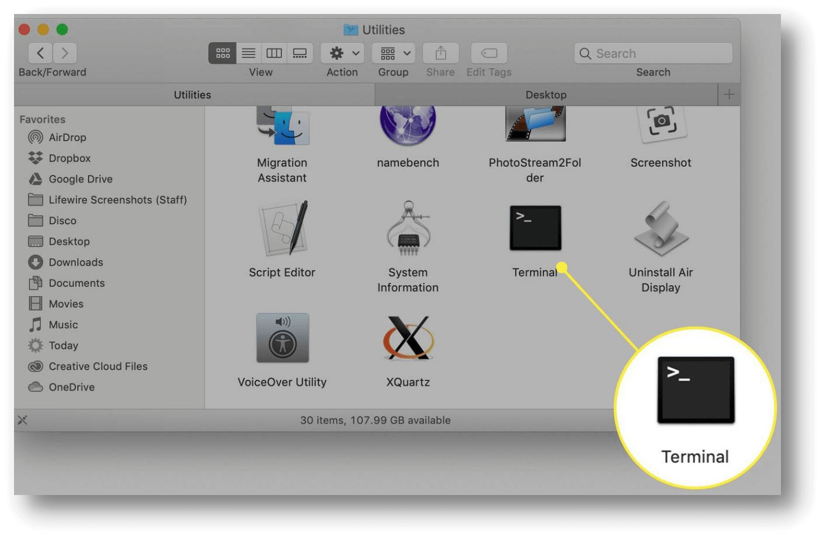Screen dimensions: 823x537
Task: Select the Screenshot app
Action: (x=660, y=122)
